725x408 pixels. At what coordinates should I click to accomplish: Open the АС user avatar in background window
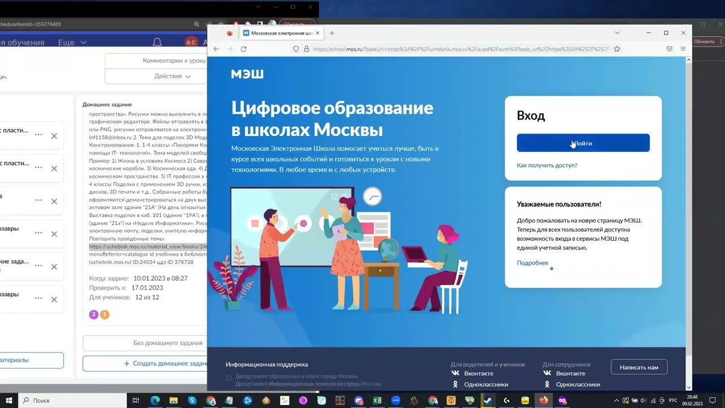[191, 42]
